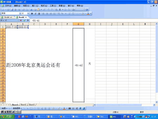
Task: Select the Oval drawing tool
Action: [35, 108]
